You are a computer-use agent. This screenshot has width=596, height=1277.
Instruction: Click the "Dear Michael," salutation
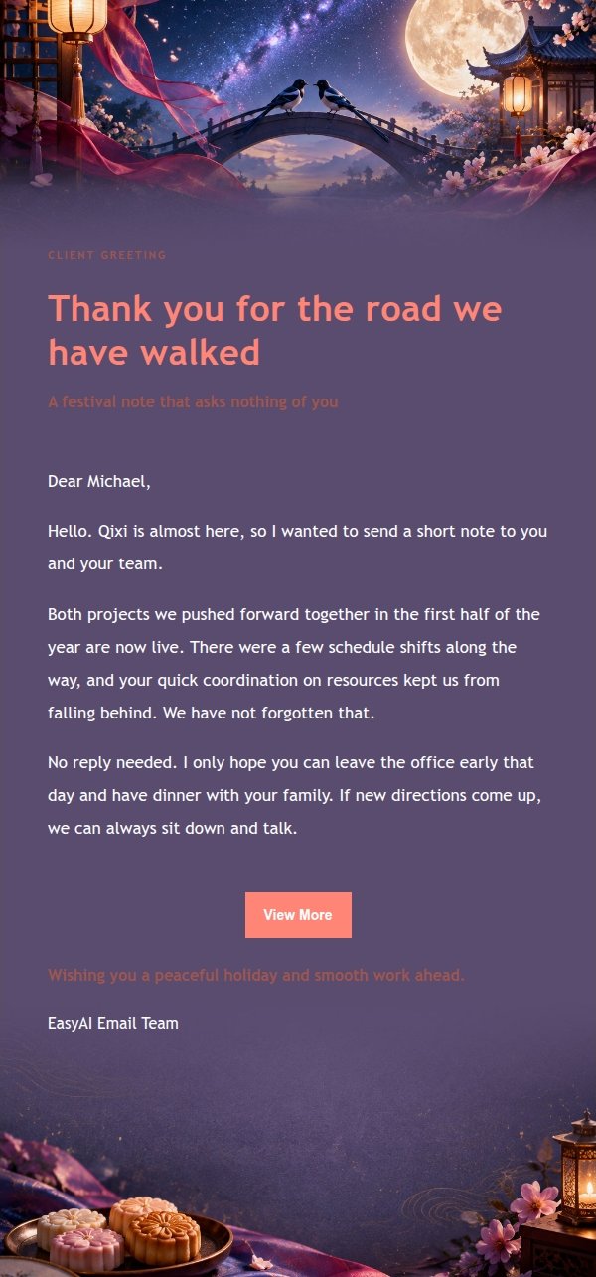point(99,482)
